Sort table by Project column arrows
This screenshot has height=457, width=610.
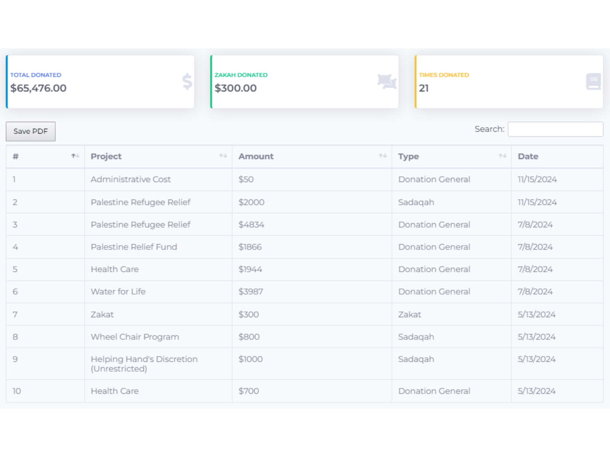[223, 156]
